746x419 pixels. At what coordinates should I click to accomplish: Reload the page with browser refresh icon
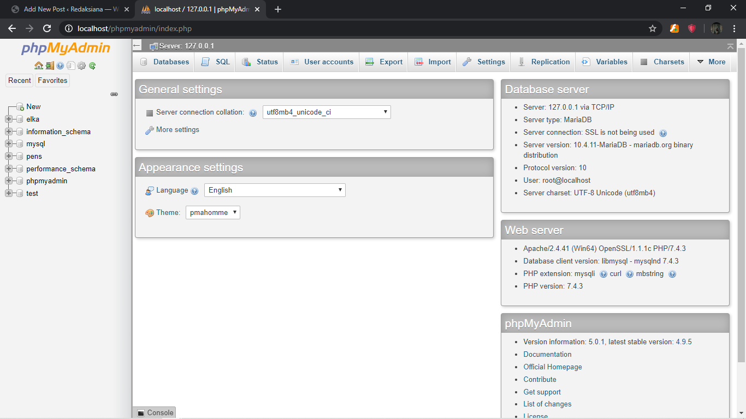(x=47, y=28)
